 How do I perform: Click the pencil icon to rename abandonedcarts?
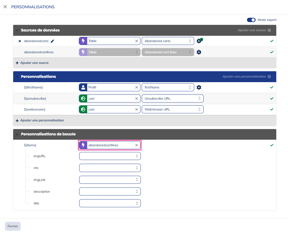point(52,41)
